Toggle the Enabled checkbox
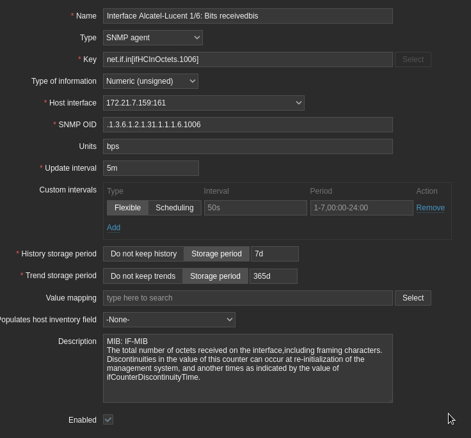This screenshot has width=471, height=438. (108, 419)
